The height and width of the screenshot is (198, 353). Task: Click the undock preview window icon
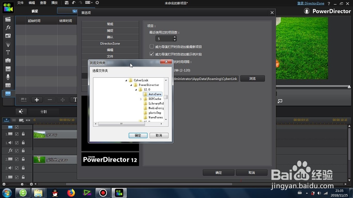[x=280, y=101]
